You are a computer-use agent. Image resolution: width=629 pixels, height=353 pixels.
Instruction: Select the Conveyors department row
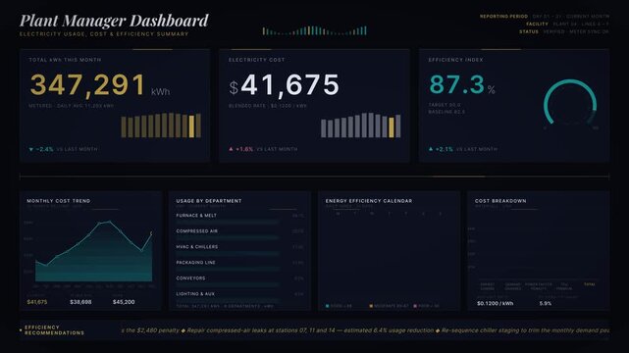point(239,280)
